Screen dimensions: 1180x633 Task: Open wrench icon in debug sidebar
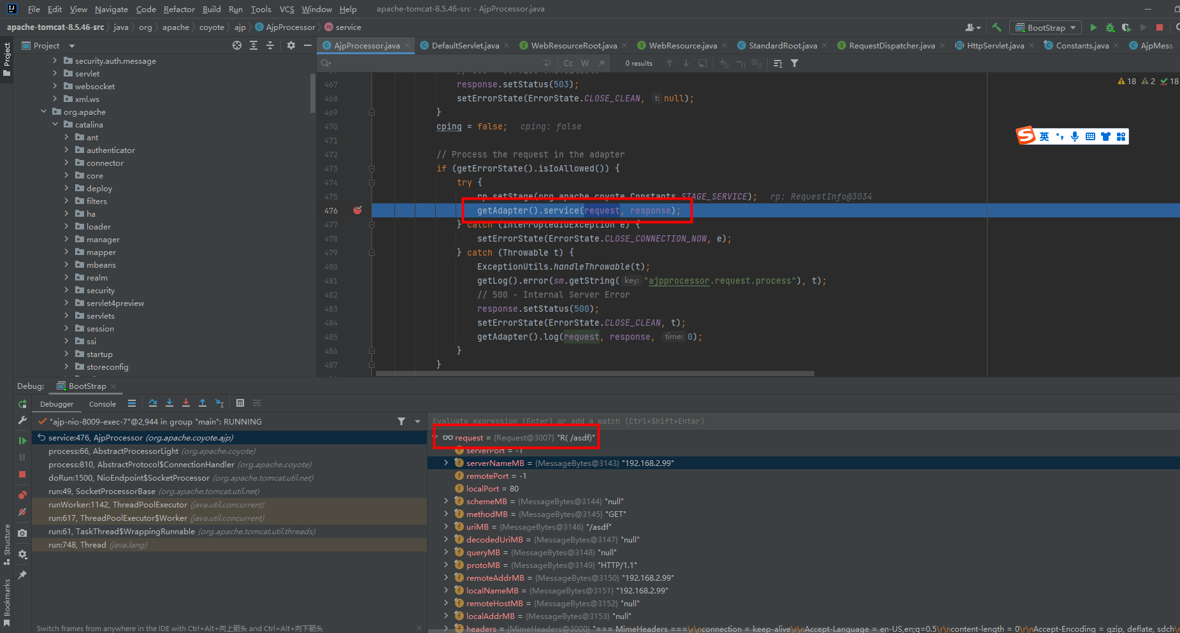coord(22,420)
